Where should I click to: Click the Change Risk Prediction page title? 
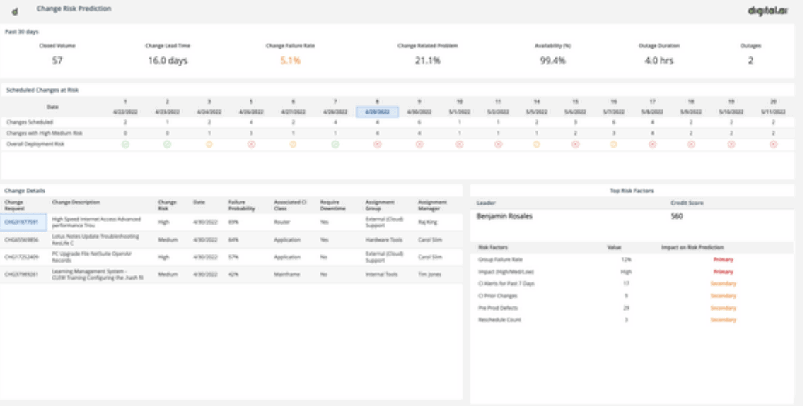coord(74,8)
